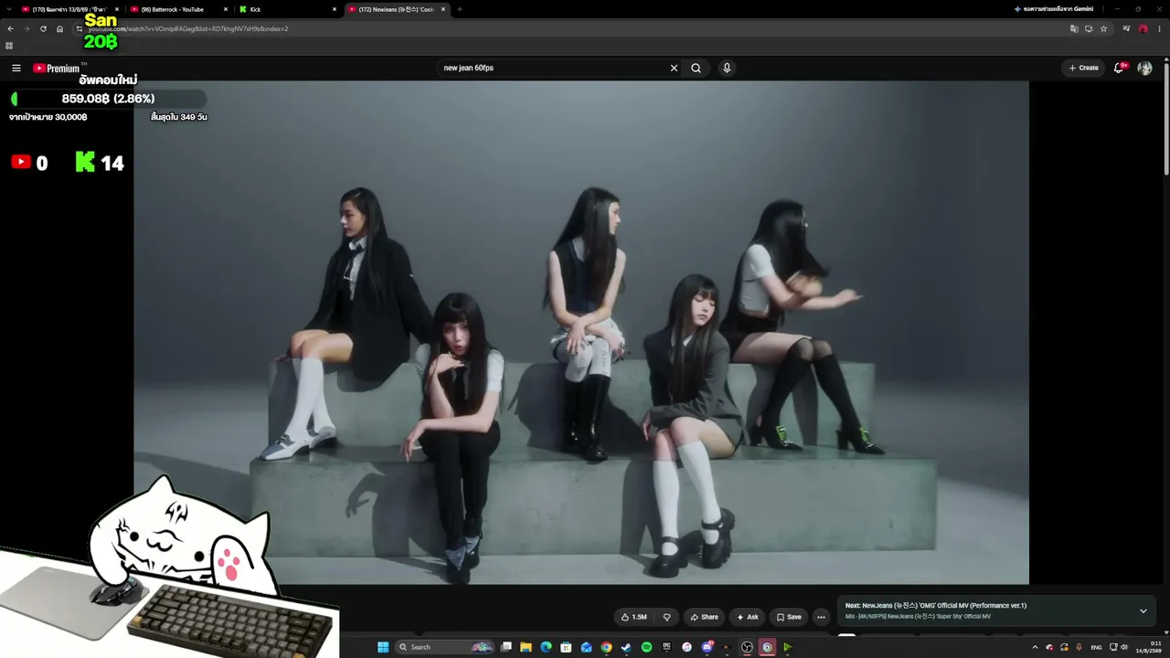This screenshot has width=1170, height=658.
Task: Open Windows Start menu
Action: pyautogui.click(x=383, y=647)
